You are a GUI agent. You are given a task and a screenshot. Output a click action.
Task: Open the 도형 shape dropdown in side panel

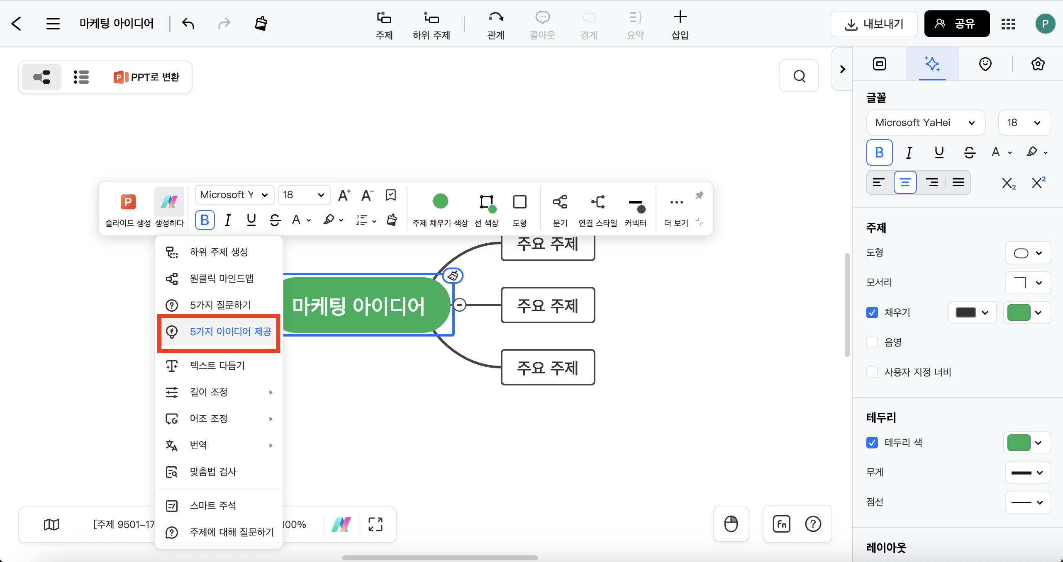[1027, 253]
